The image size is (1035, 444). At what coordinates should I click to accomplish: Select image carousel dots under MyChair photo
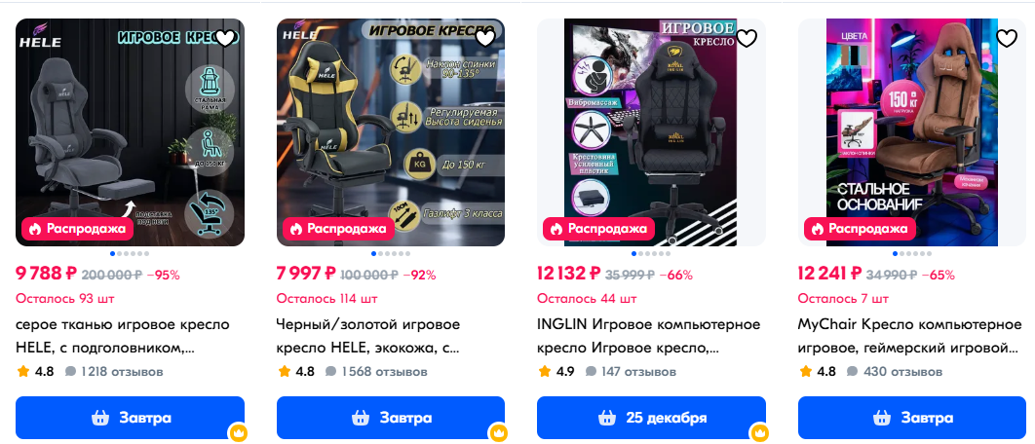[912, 253]
